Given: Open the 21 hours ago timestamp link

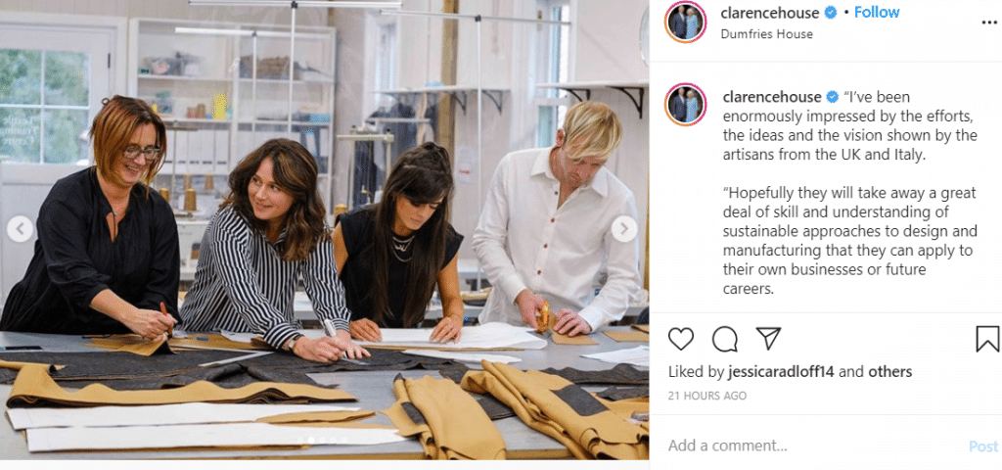Looking at the screenshot, I should coord(706,396).
